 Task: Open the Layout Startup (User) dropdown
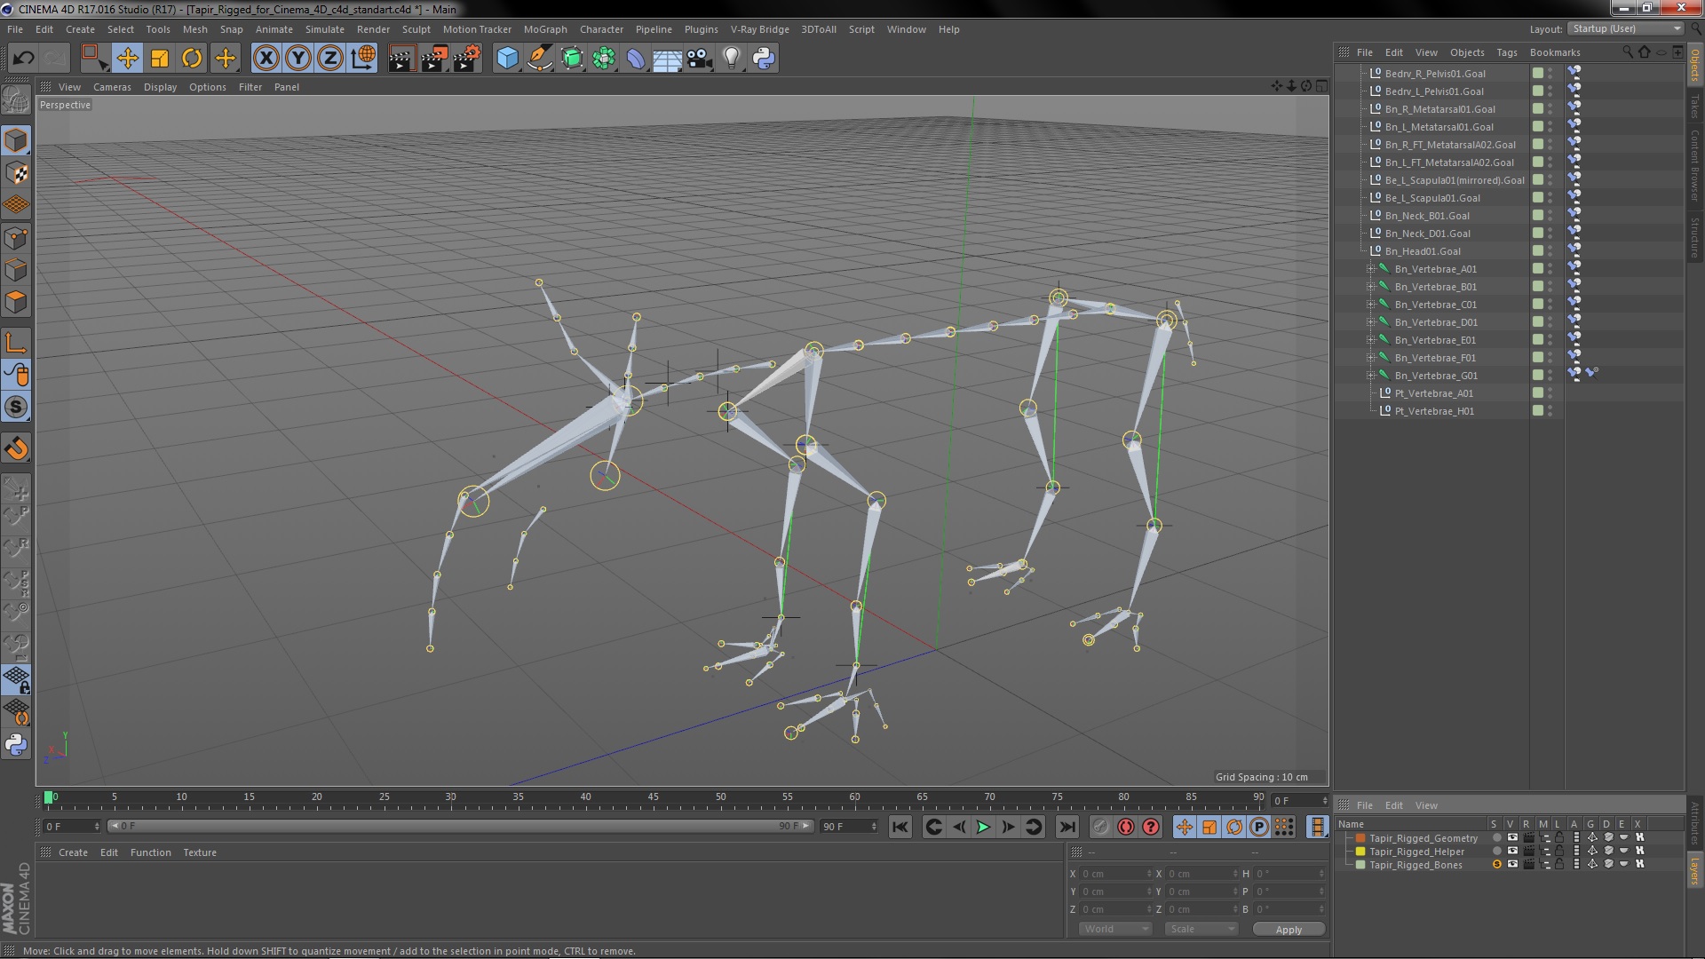(1627, 29)
